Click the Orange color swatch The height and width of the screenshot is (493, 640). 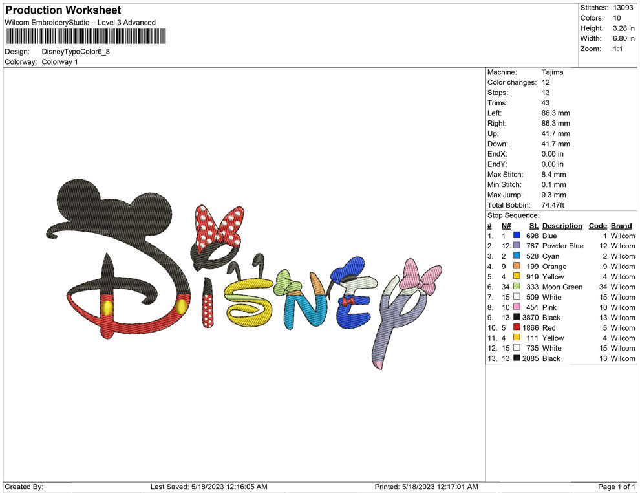pos(517,266)
